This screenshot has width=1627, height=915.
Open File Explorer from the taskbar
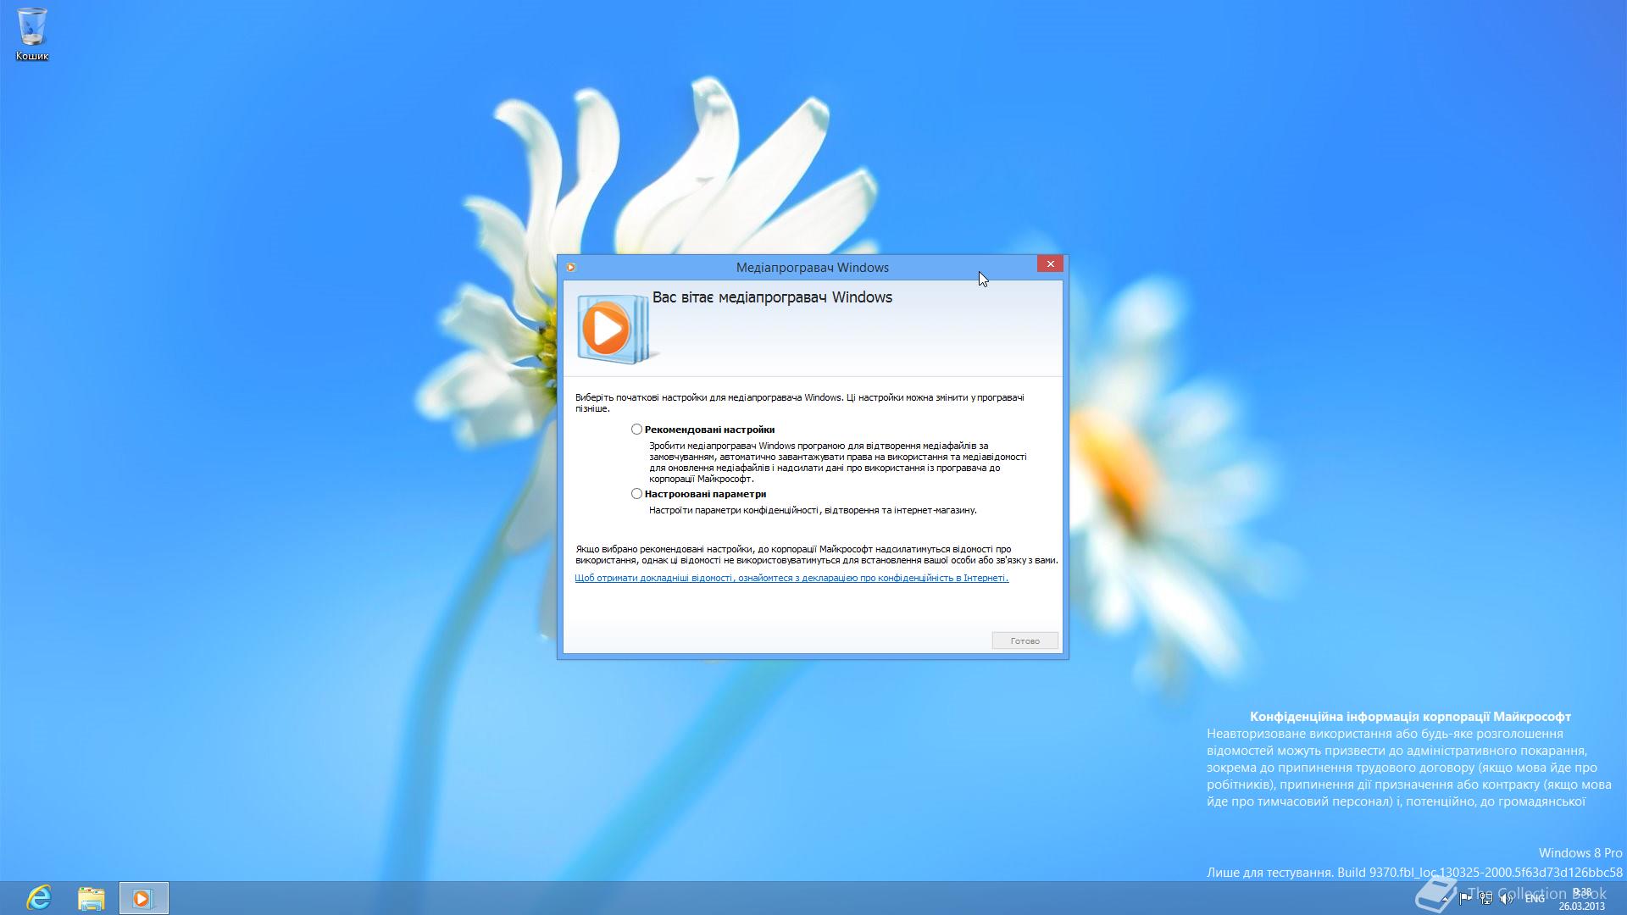[92, 898]
